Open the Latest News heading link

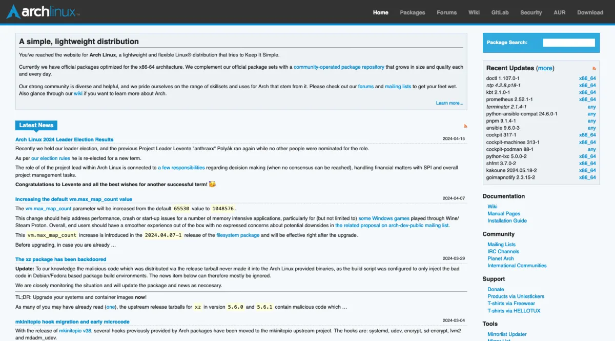pos(36,125)
